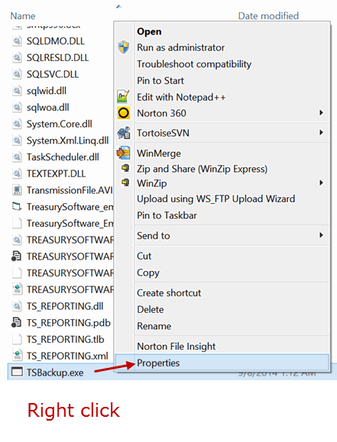Click the sort arrow above Name column
Screen dimensions: 337x442
coord(118,6)
